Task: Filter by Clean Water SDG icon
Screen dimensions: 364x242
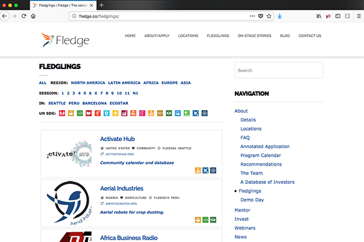Action: coord(107,113)
